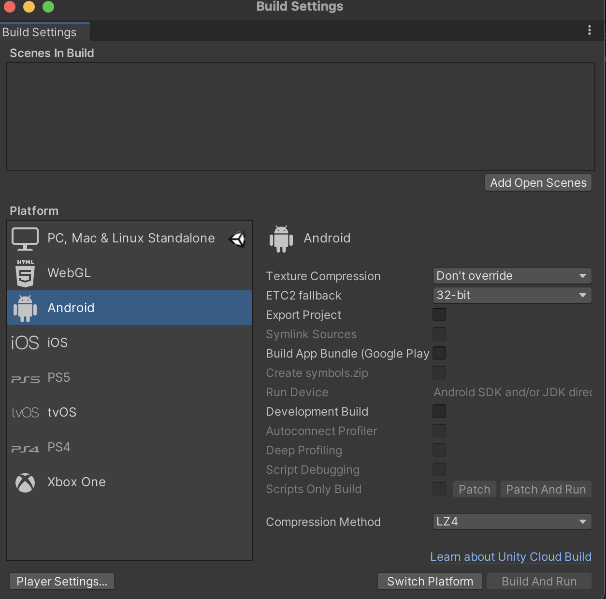The height and width of the screenshot is (599, 606).
Task: Toggle the Symlink Sources checkbox
Action: tap(439, 334)
